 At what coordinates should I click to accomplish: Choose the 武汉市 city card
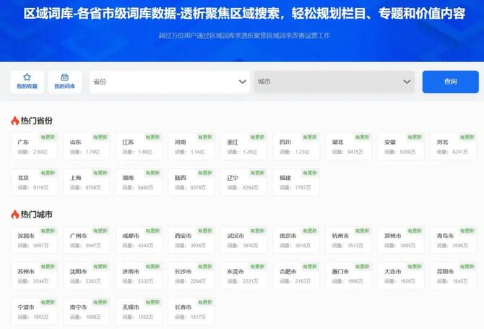pyautogui.click(x=244, y=240)
